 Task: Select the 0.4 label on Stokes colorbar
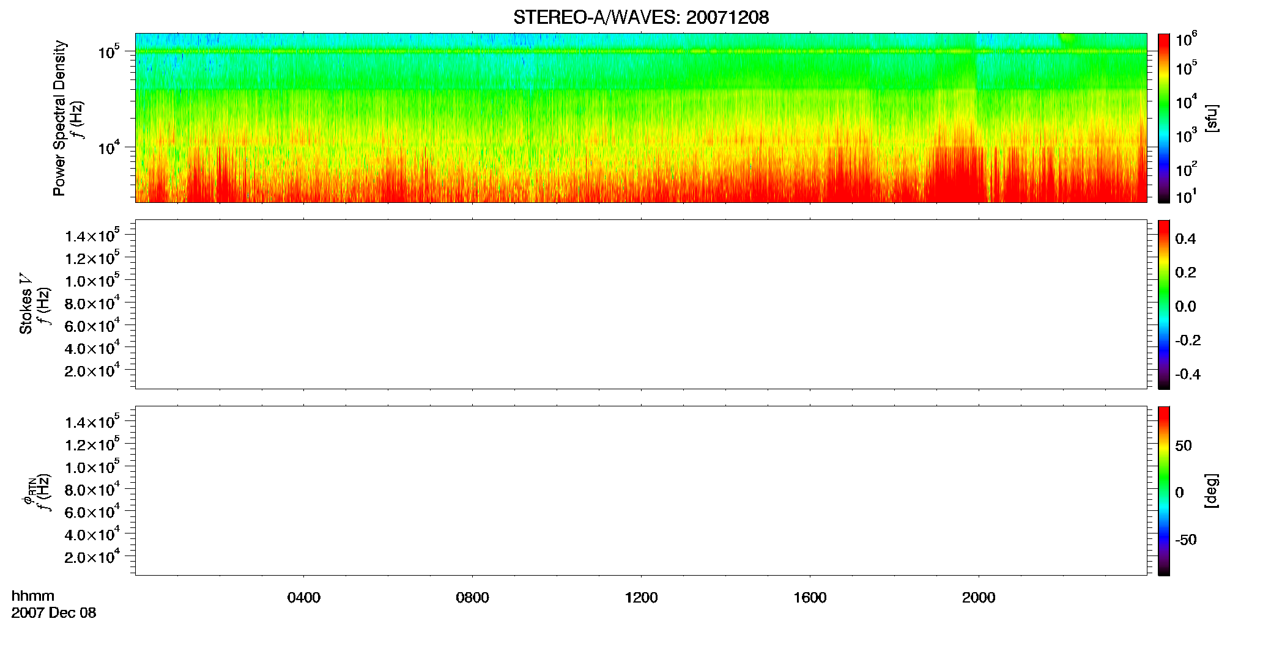[x=1185, y=239]
